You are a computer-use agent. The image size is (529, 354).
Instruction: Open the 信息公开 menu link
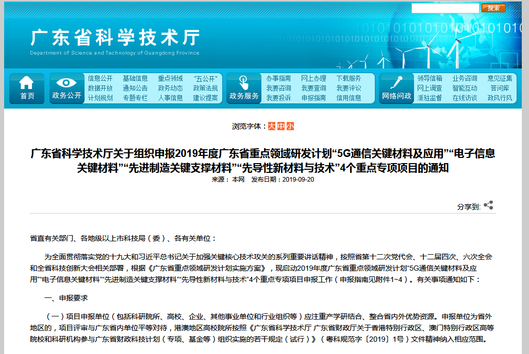(x=100, y=79)
